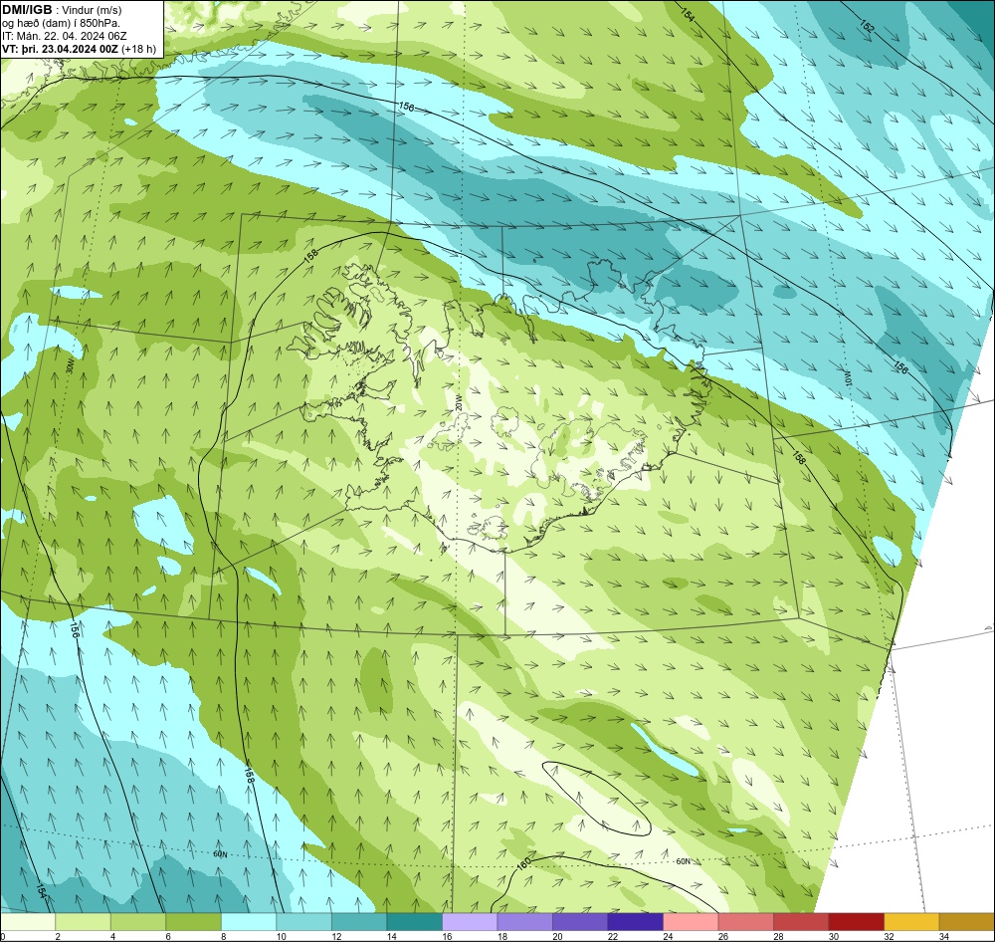Click the legend swatch between 2 and 4
The height and width of the screenshot is (942, 995).
[x=84, y=922]
